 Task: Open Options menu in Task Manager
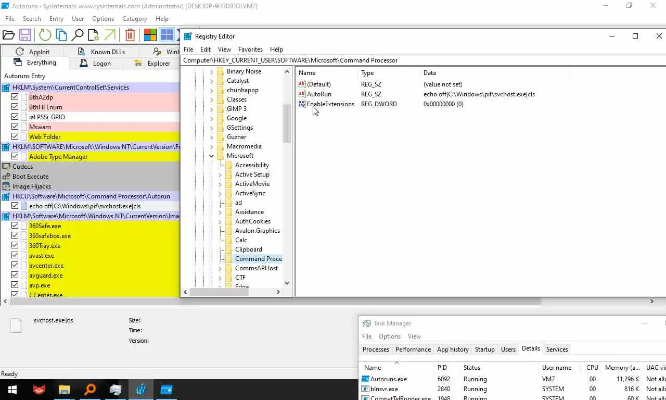pos(390,336)
